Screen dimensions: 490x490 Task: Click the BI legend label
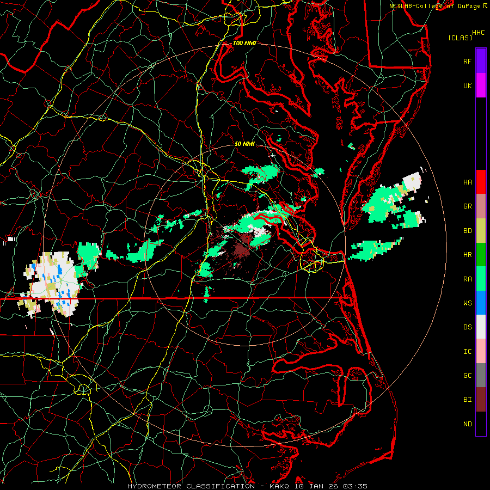(x=467, y=400)
